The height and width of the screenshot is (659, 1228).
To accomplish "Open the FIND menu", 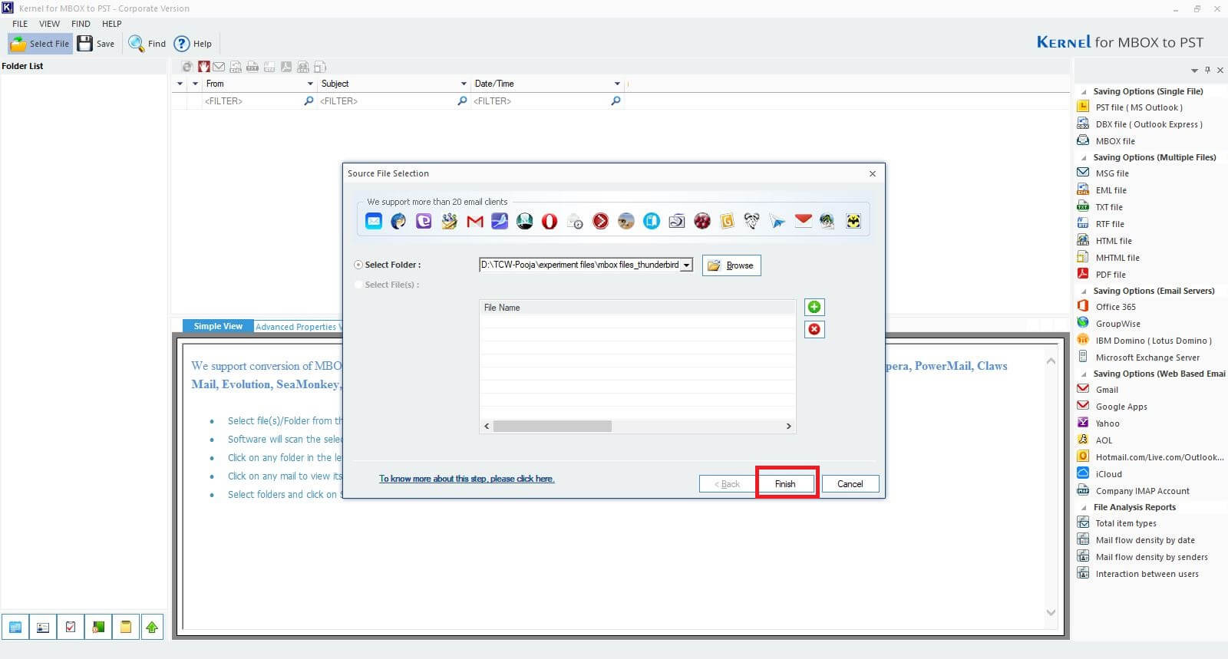I will pos(81,24).
